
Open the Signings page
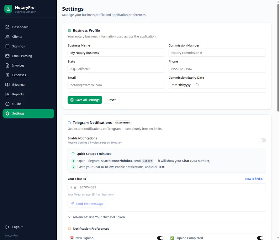(x=29, y=46)
